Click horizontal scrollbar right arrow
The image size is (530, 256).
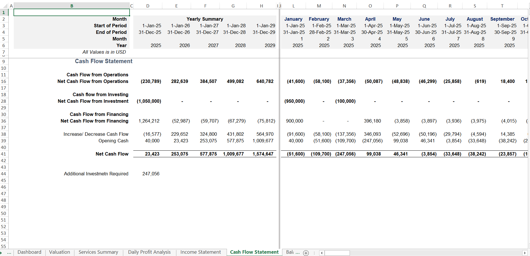(525, 253)
